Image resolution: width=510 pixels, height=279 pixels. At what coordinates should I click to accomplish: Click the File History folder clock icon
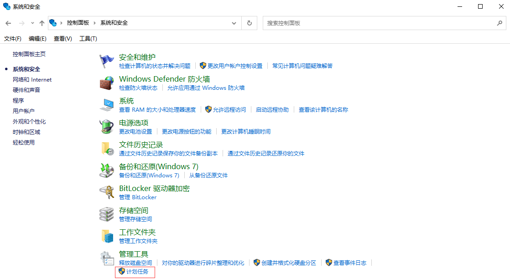pos(107,148)
